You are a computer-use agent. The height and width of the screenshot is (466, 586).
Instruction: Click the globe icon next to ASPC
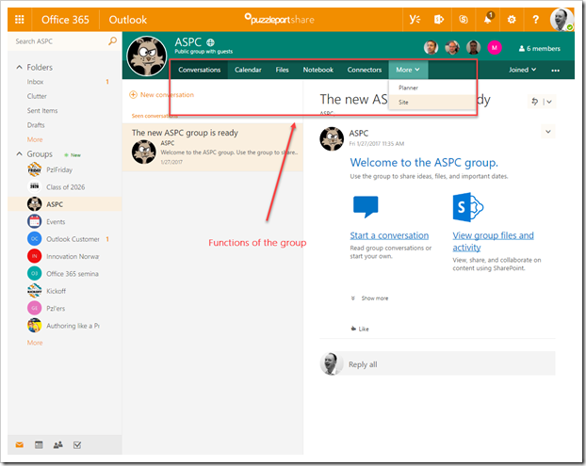coord(210,42)
